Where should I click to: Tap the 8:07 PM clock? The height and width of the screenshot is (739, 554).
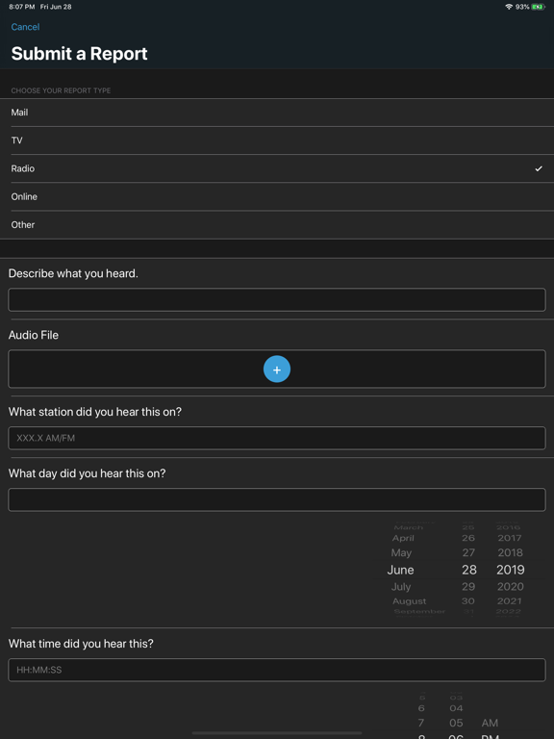tap(22, 7)
